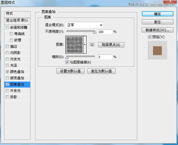Tick the 内阴影 checkbox
Image resolution: width=178 pixels, height=145 pixels.
click(x=7, y=53)
